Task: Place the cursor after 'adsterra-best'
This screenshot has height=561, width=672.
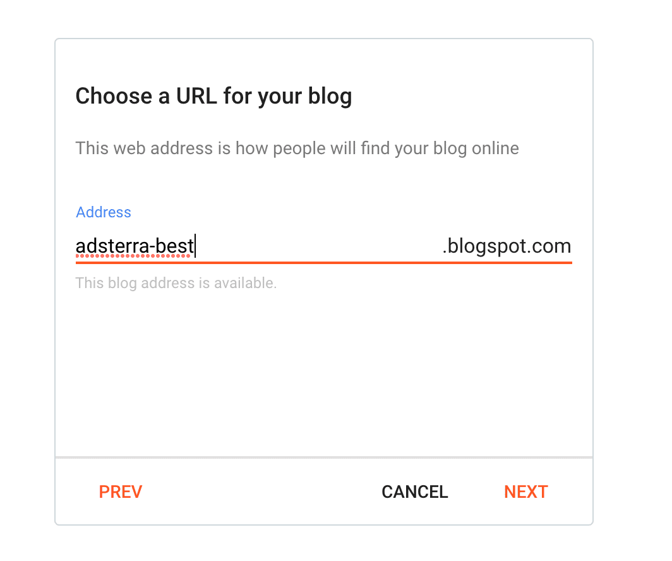Action: coord(195,246)
